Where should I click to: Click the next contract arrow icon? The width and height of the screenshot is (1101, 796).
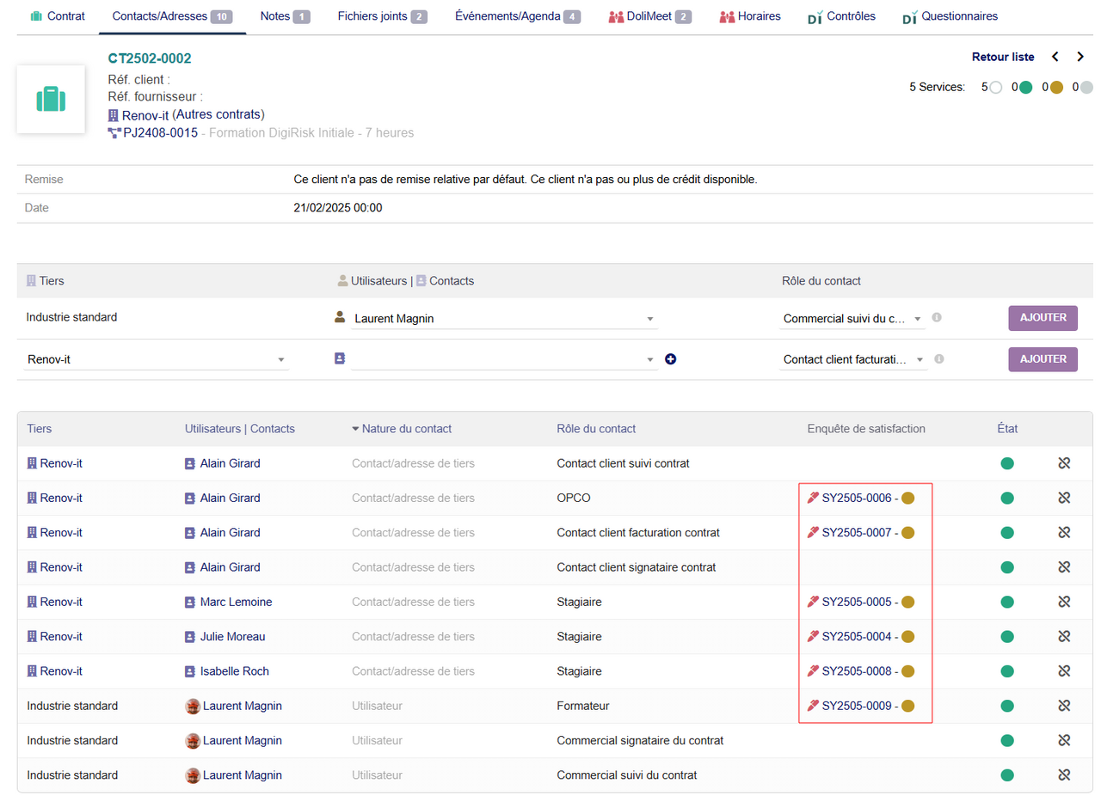tap(1080, 57)
